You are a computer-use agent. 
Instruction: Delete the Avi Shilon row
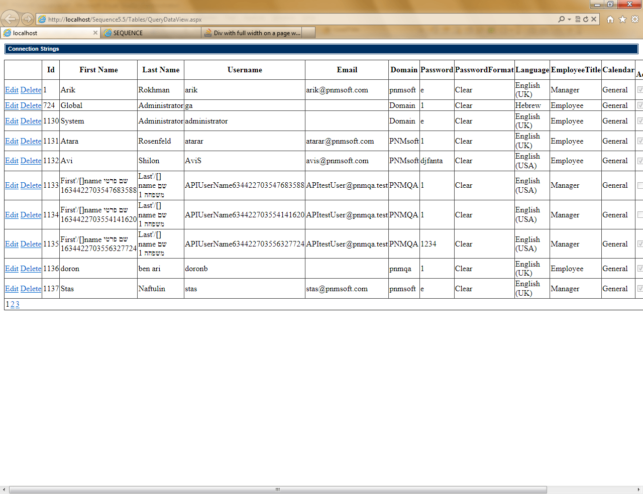click(31, 161)
